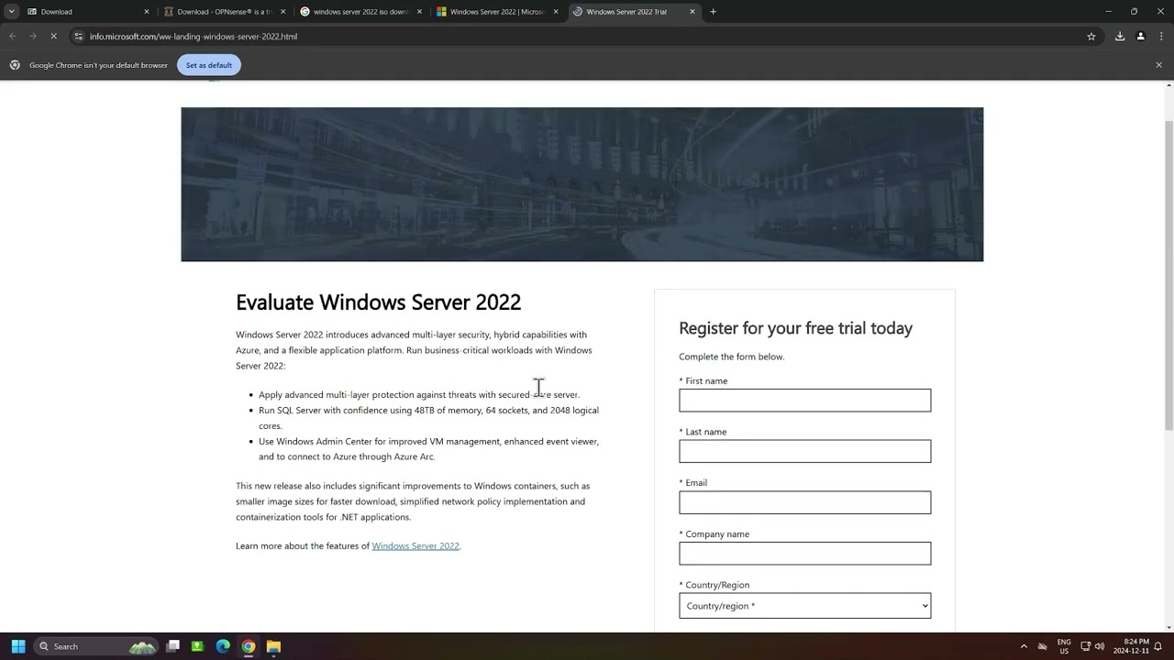Open Chrome profile icon

pos(1140,37)
